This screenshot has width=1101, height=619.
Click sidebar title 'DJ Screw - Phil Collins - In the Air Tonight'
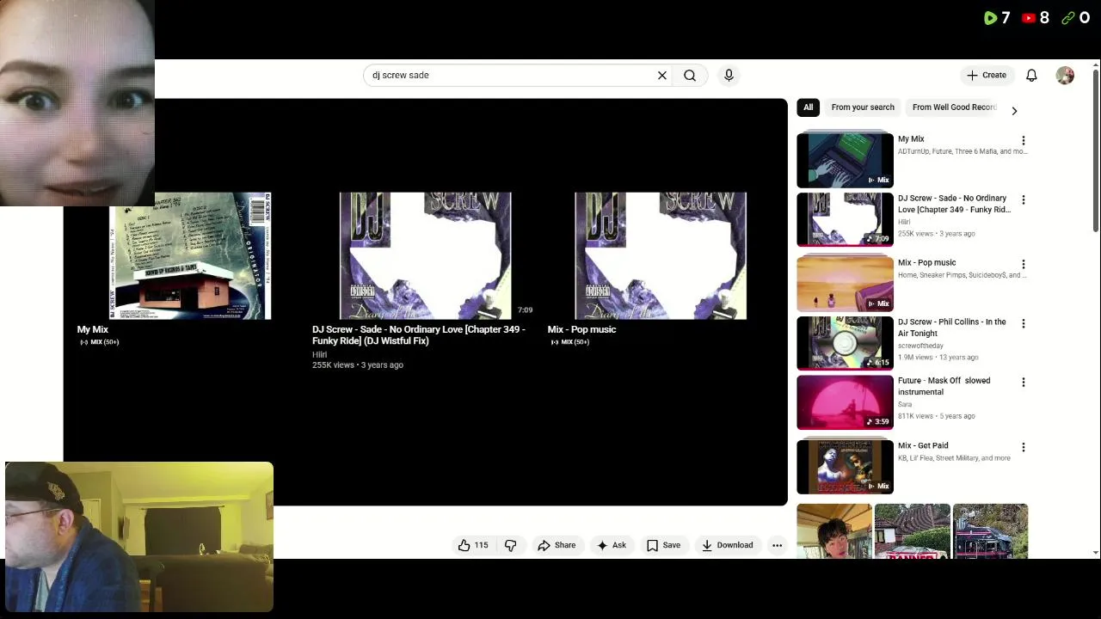coord(951,328)
